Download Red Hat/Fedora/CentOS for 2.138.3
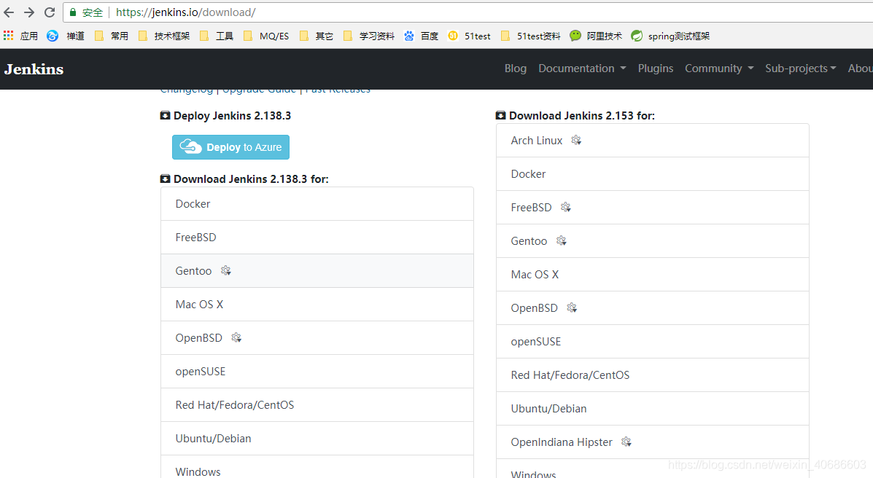 click(317, 405)
